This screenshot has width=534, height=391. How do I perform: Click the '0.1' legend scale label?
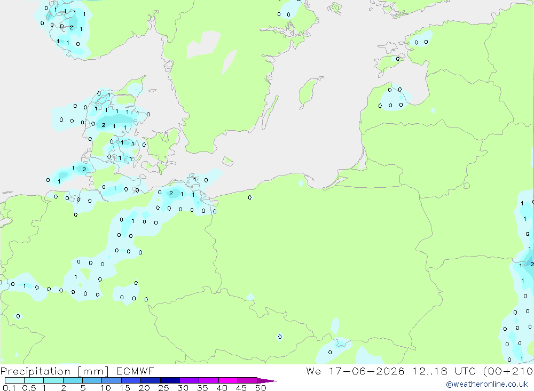click(x=9, y=388)
